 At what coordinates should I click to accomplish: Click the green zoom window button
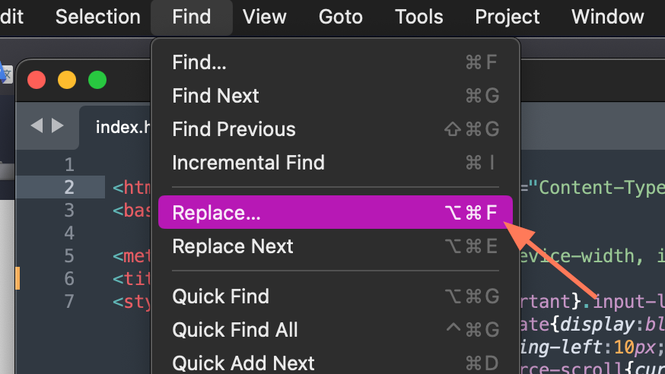pos(97,80)
